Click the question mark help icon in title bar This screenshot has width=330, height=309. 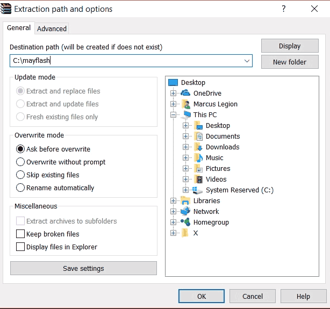pyautogui.click(x=284, y=9)
